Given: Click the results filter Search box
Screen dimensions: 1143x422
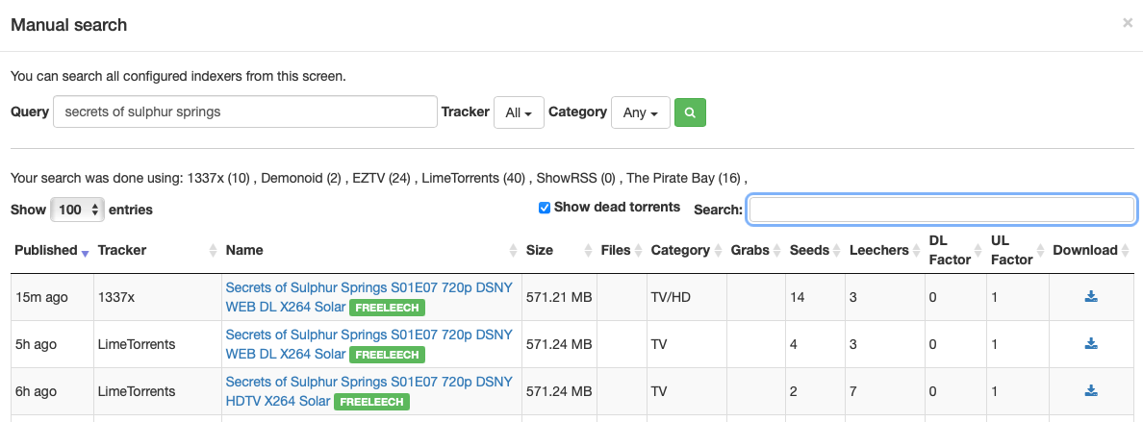Looking at the screenshot, I should point(942,210).
